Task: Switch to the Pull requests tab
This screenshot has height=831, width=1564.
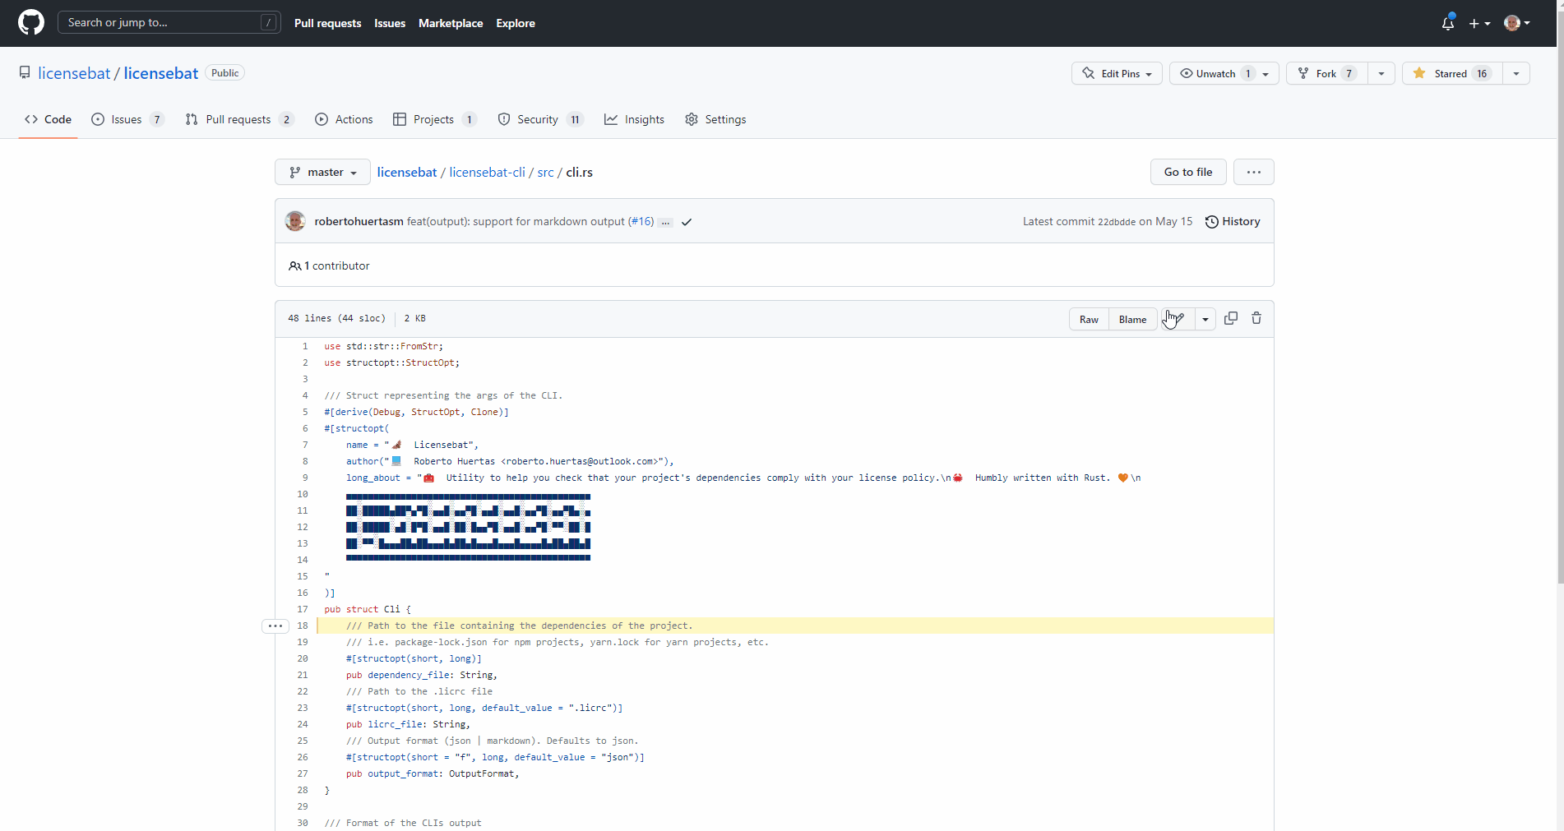Action: click(238, 119)
